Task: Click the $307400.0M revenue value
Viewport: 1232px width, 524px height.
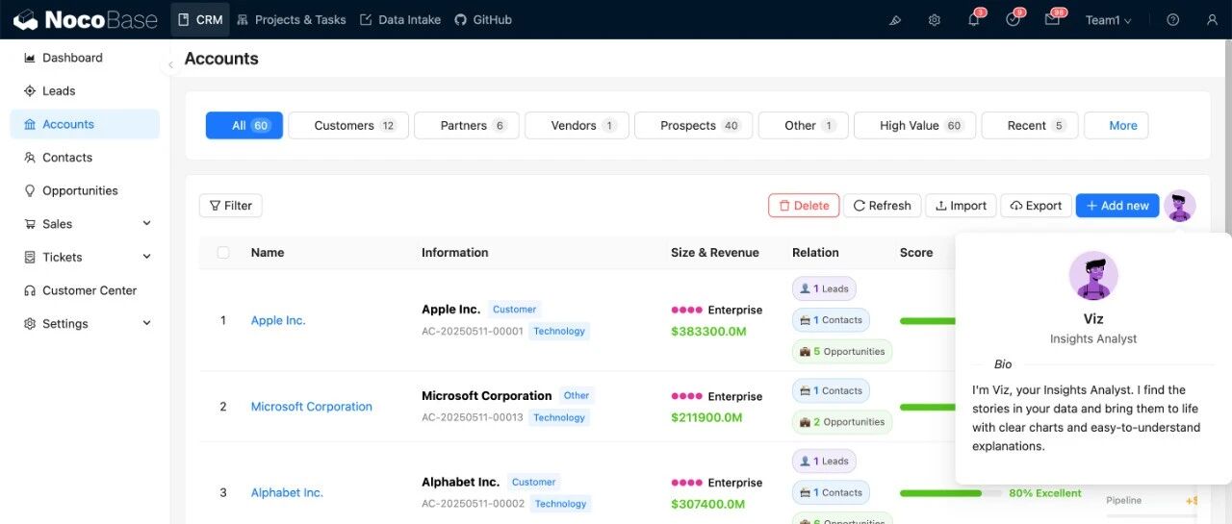Action: pos(708,504)
